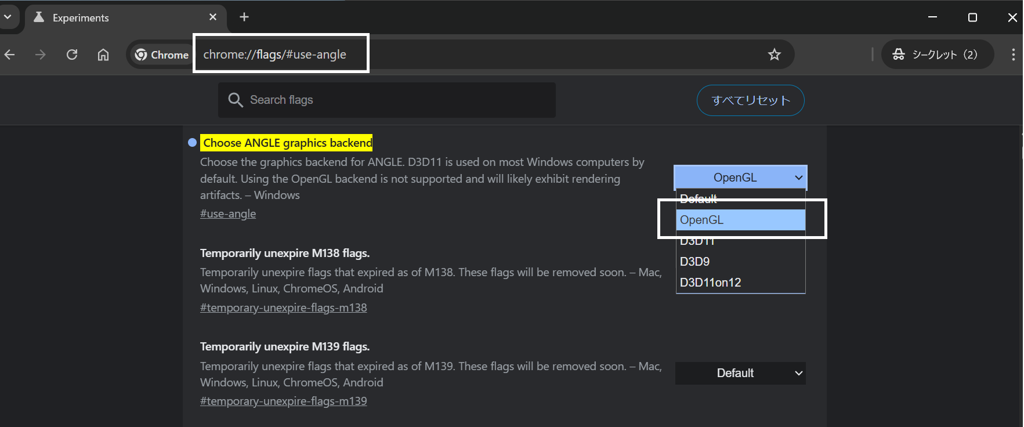
Task: Open the #temporary-unexpire-flags-m139 link
Action: click(283, 401)
